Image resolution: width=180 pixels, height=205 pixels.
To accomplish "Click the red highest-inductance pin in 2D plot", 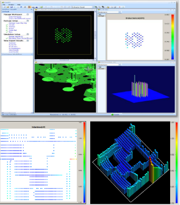I will click(x=126, y=39).
